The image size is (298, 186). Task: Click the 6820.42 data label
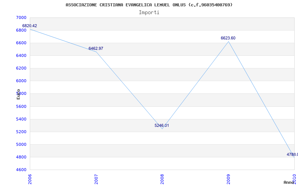[x=29, y=26]
